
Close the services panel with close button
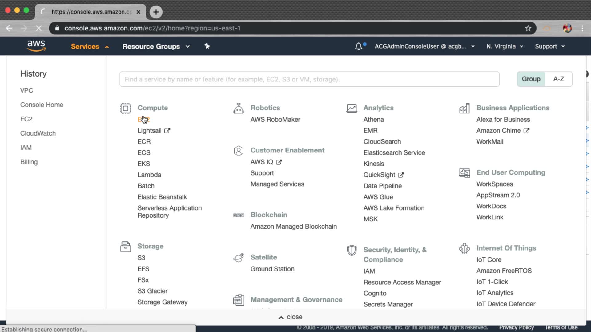tap(291, 317)
